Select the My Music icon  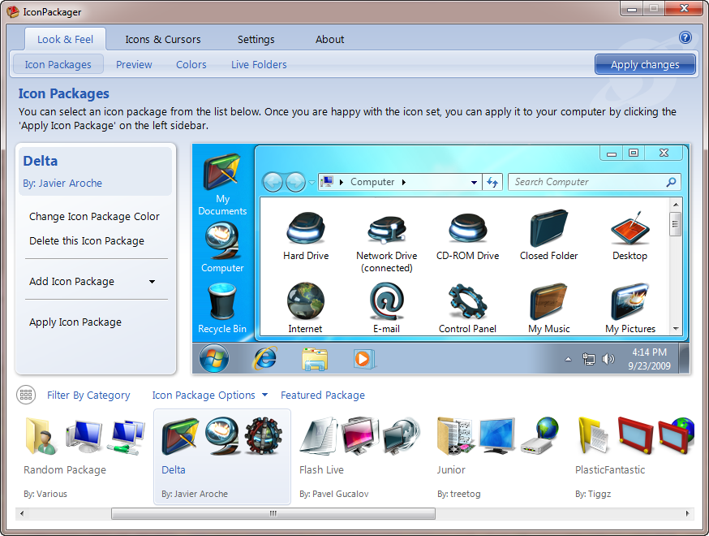(x=548, y=301)
